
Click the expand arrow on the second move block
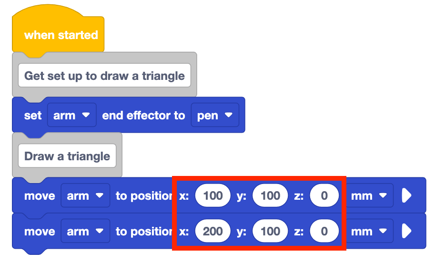pyautogui.click(x=406, y=232)
